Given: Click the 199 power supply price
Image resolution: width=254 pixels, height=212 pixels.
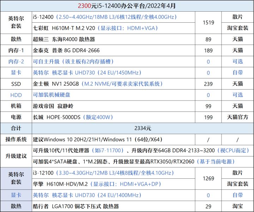Looking at the screenshot, I should tap(208, 117).
